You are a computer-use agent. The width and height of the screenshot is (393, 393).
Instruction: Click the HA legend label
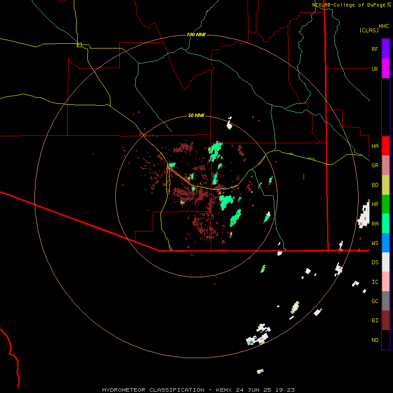375,146
